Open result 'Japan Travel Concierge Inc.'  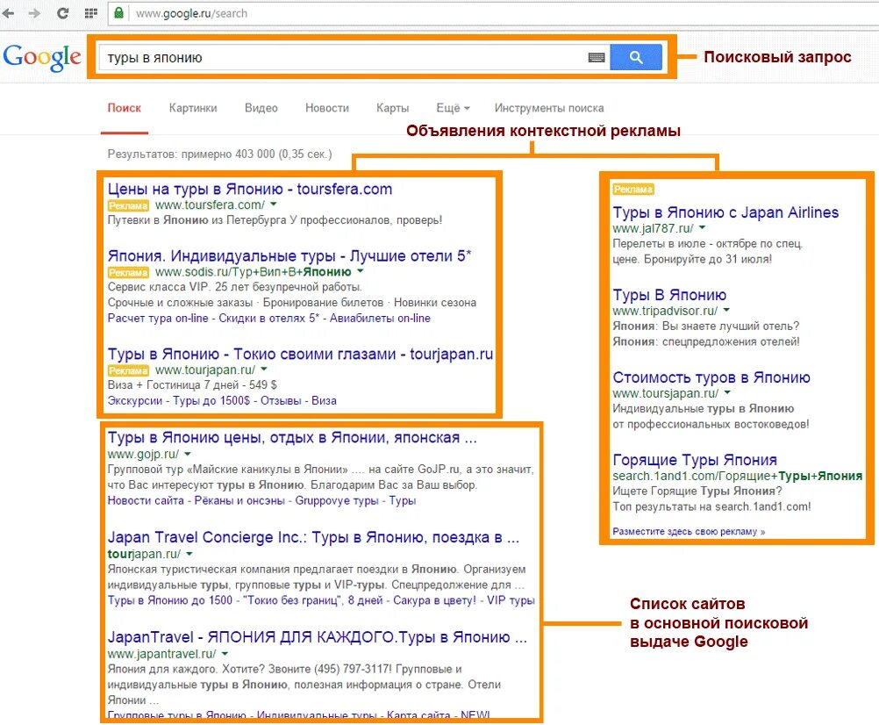coord(313,537)
